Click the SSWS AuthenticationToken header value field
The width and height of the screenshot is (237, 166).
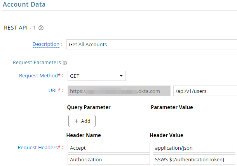click(x=194, y=159)
